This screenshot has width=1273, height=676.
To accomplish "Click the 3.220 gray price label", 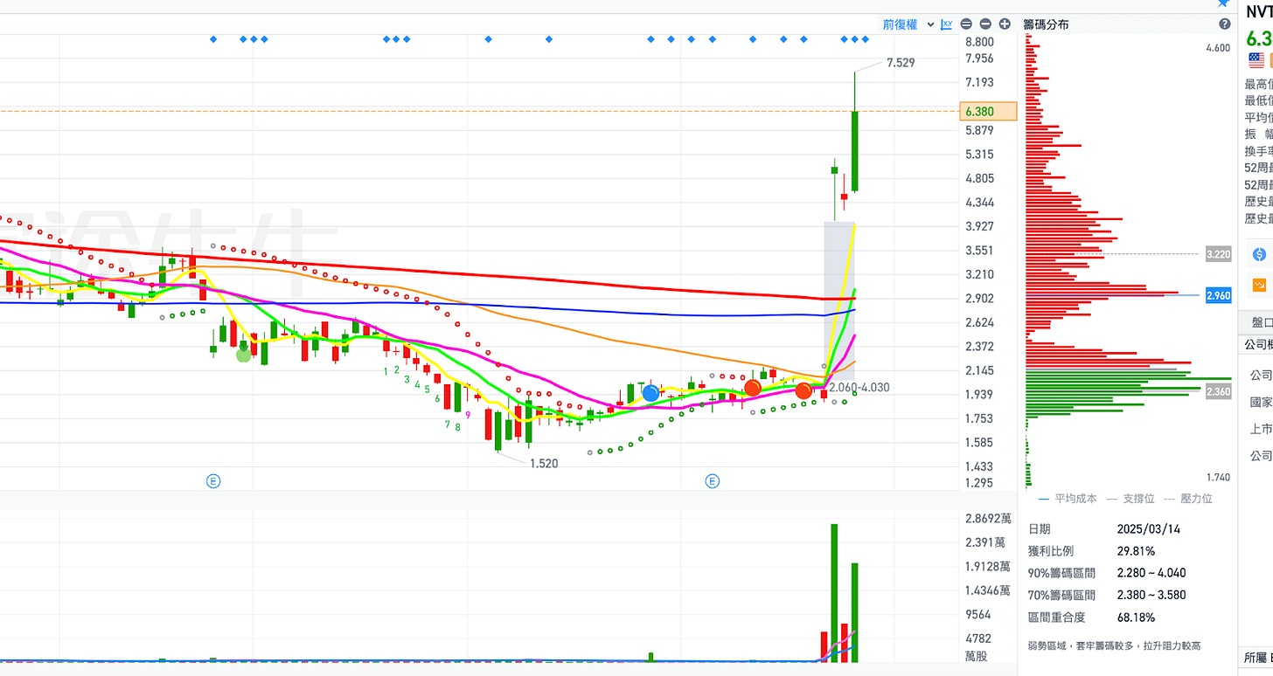I will (1218, 254).
